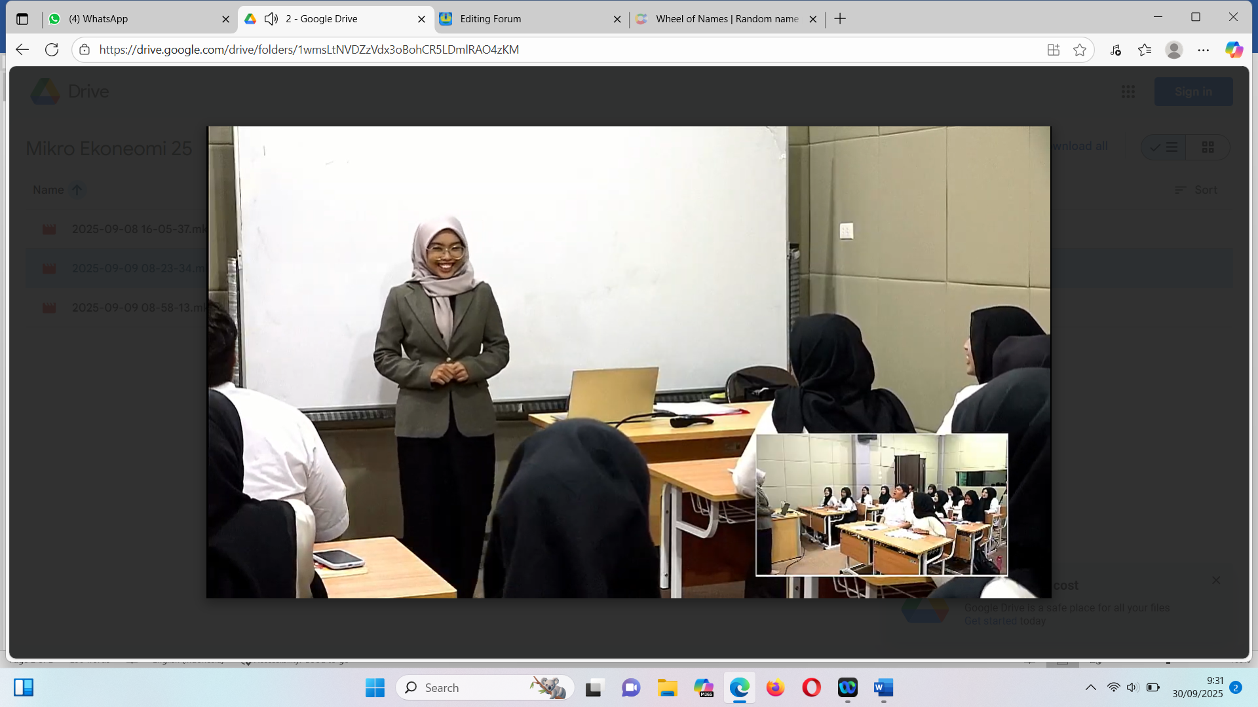This screenshot has height=707, width=1258.
Task: Add this page to favorites star
Action: pyautogui.click(x=1080, y=50)
